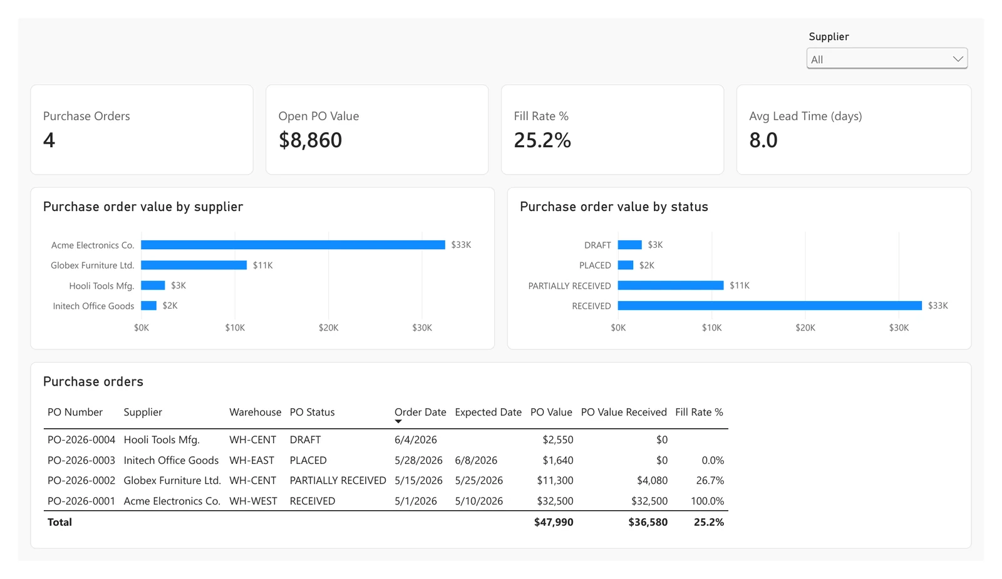
Task: Sort by Fill Rate % column header
Action: click(x=699, y=412)
